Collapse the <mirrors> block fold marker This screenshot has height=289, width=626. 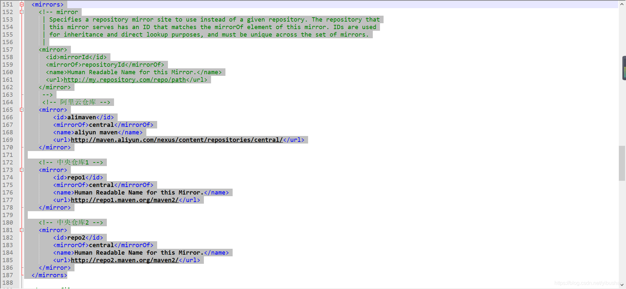click(22, 5)
